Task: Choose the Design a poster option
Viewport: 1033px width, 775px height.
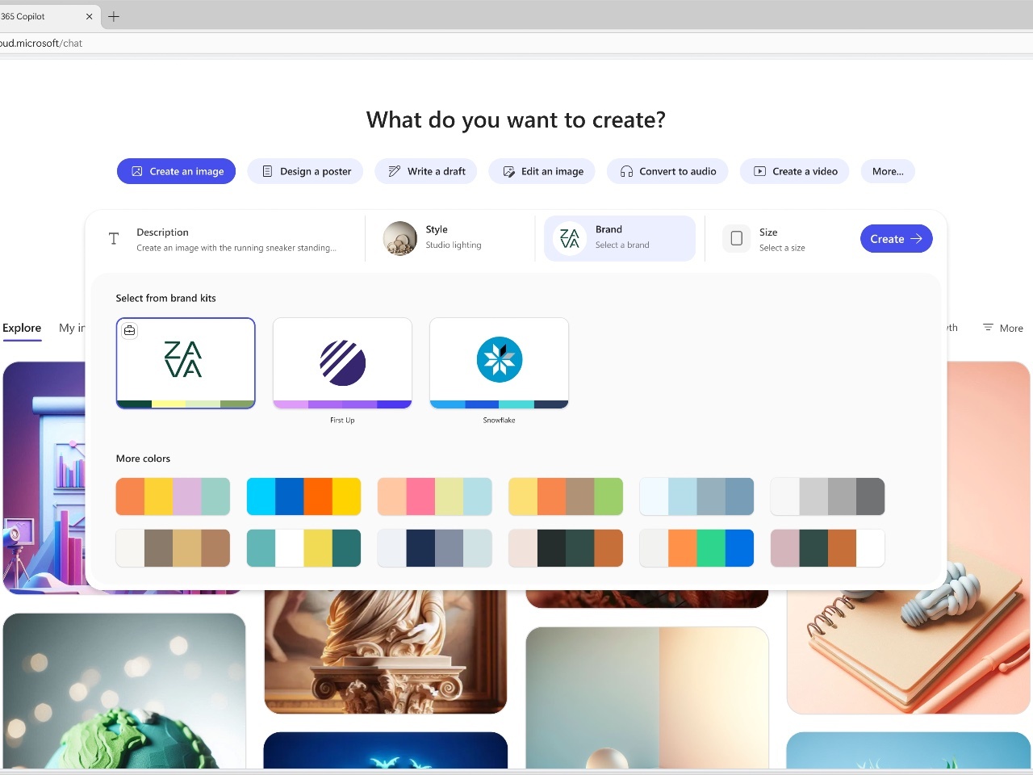Action: 305,171
